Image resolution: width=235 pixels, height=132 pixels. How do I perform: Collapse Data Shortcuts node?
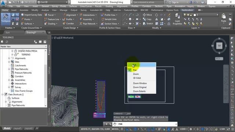click(x=3, y=95)
